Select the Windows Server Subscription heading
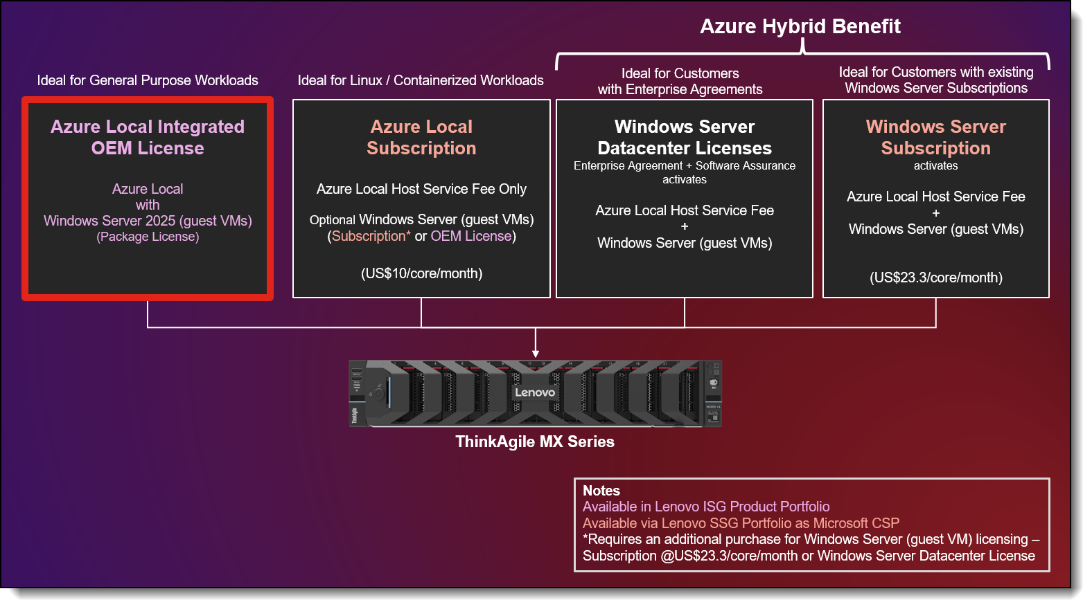This screenshot has width=1092, height=609. (935, 137)
